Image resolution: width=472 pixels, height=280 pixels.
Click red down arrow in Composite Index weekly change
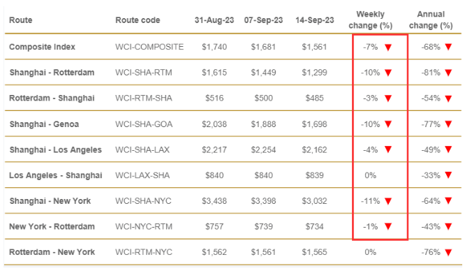[x=388, y=47]
